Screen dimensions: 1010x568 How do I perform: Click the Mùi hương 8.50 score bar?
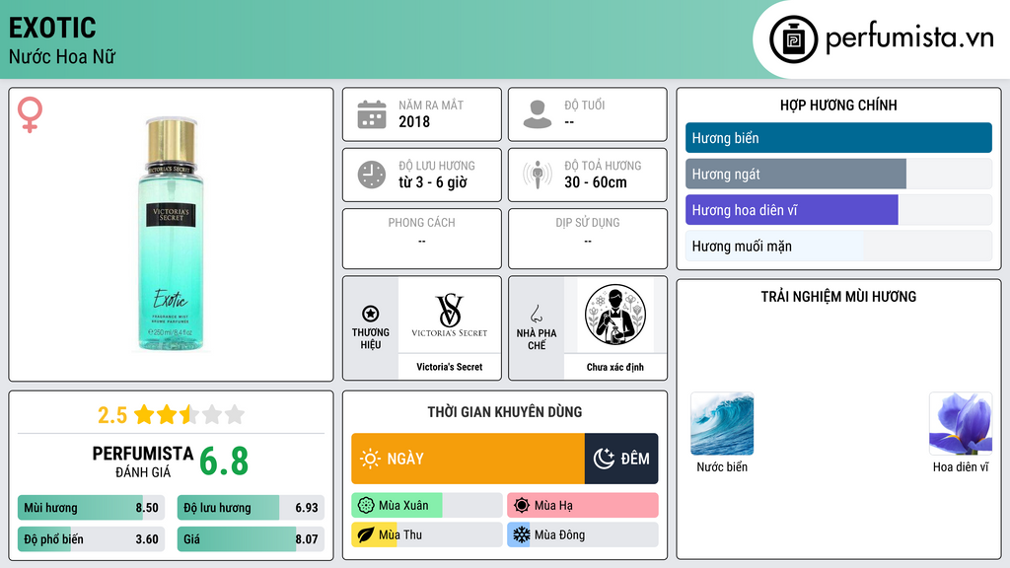[x=91, y=508]
